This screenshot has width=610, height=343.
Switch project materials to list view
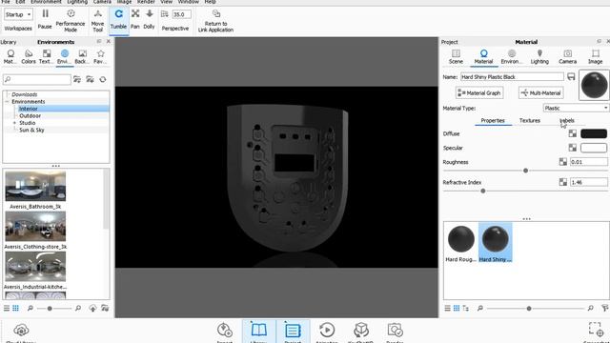[x=447, y=308]
